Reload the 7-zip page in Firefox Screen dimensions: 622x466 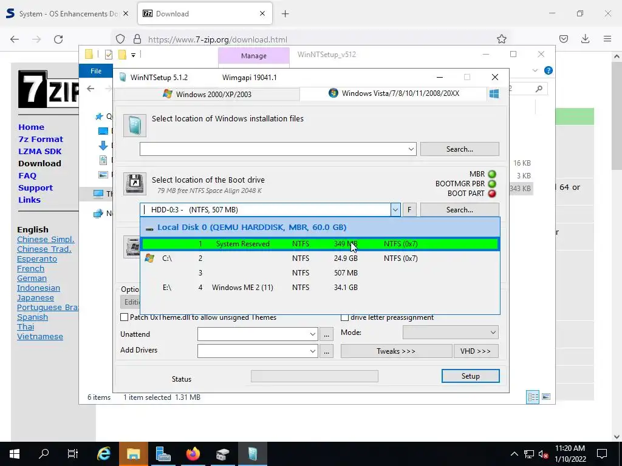pos(58,39)
